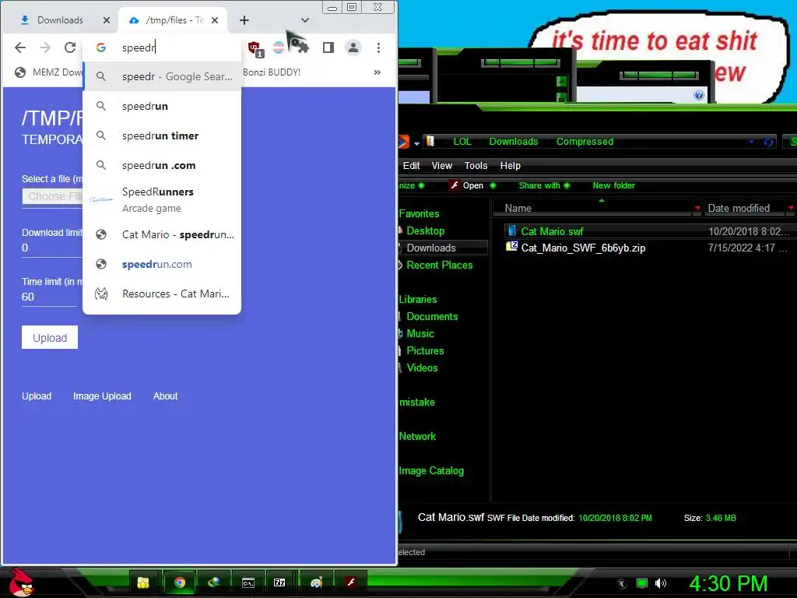
Task: Open Chrome's three-dot menu
Action: pos(378,47)
